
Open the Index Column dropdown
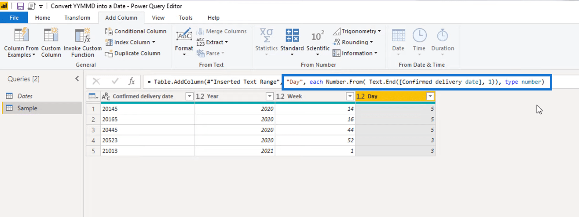coord(130,42)
